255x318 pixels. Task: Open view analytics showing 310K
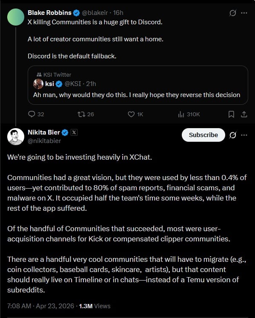coord(189,115)
